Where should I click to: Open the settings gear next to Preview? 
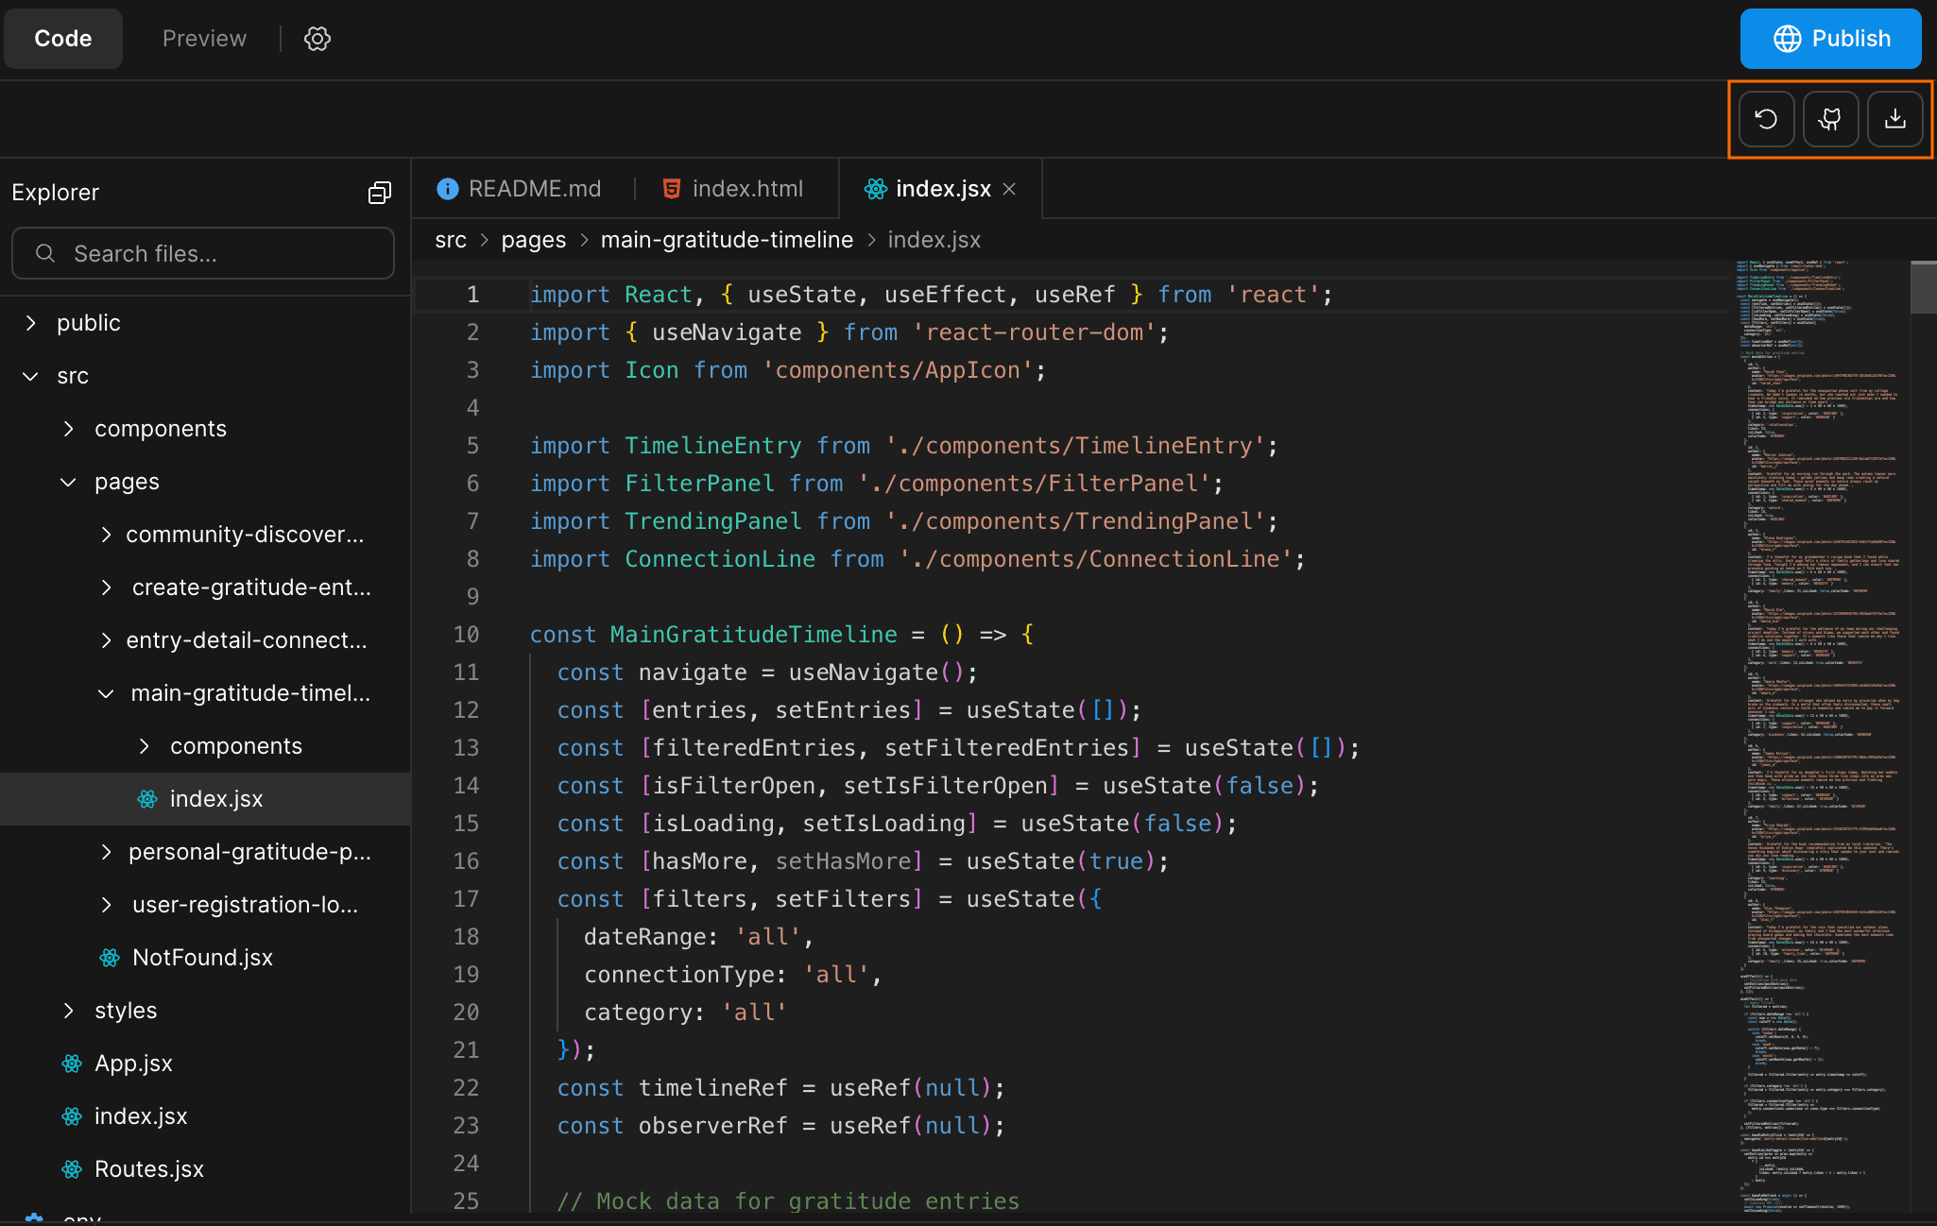[x=317, y=39]
